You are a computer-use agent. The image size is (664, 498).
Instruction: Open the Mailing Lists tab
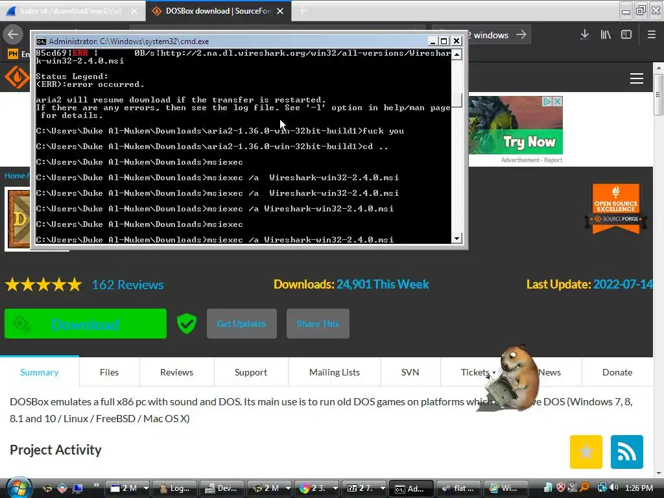tap(335, 372)
